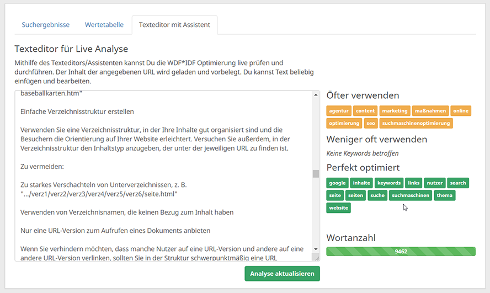This screenshot has height=293, width=490.
Task: Click the Analyse aktualisieren button
Action: [282, 274]
